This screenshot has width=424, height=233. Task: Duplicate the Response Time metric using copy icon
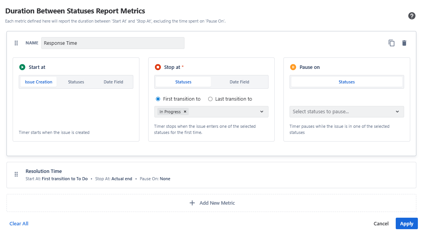392,43
